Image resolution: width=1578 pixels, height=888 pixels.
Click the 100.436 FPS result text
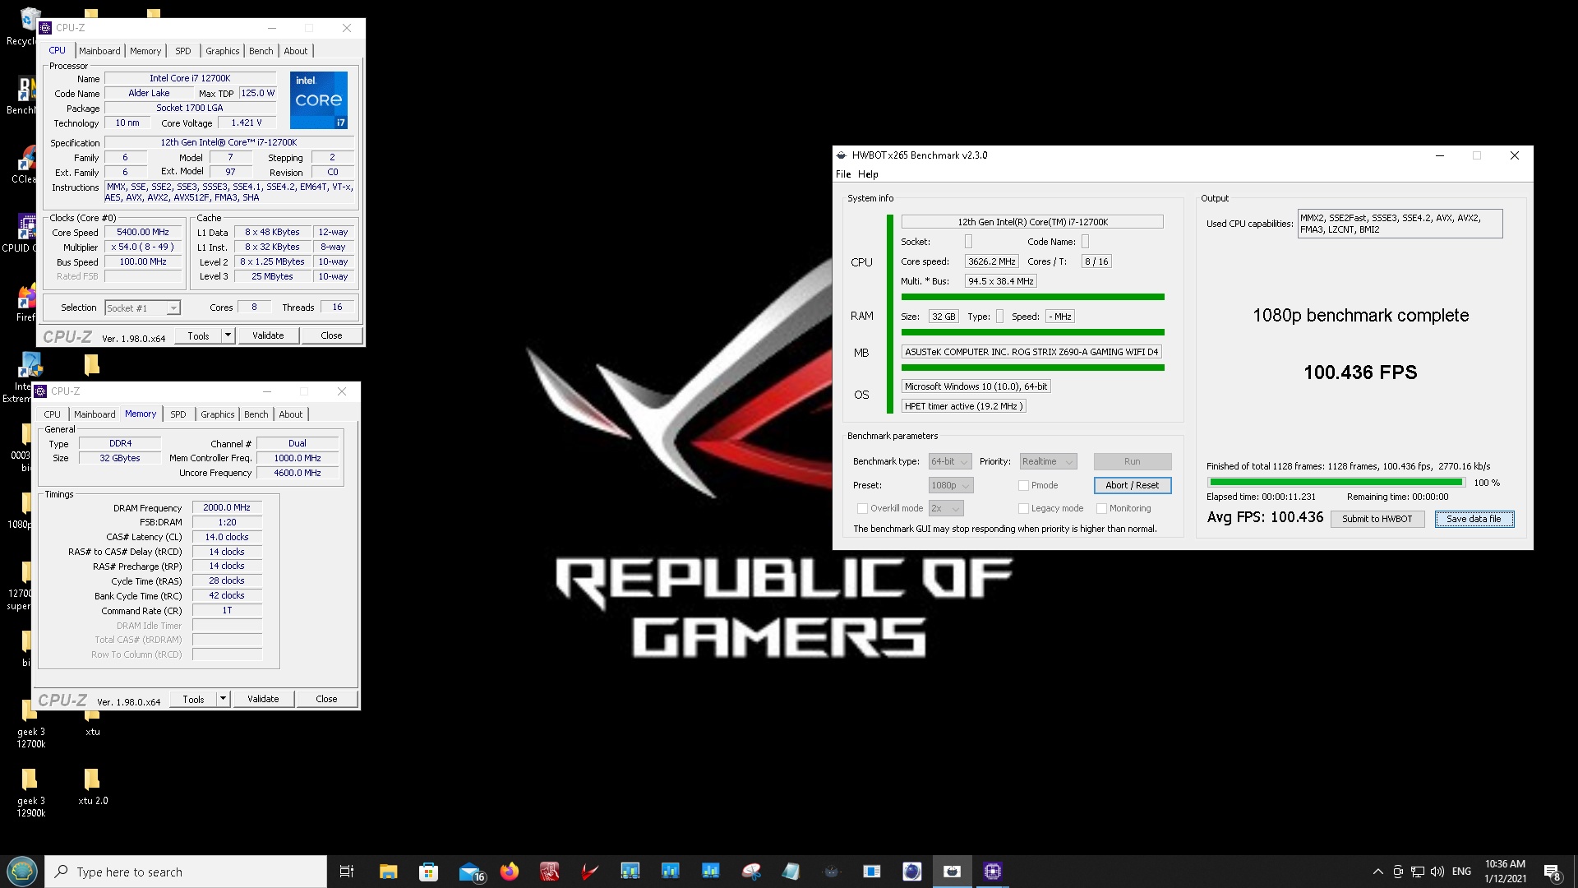(1360, 372)
